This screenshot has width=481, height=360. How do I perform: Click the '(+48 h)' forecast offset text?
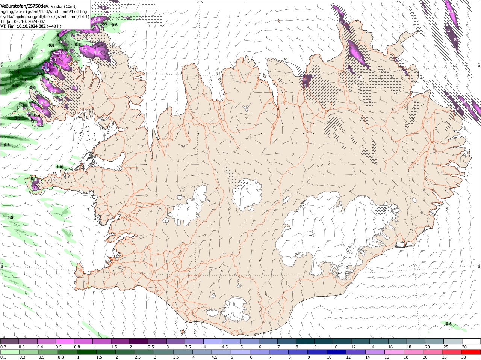(54, 26)
